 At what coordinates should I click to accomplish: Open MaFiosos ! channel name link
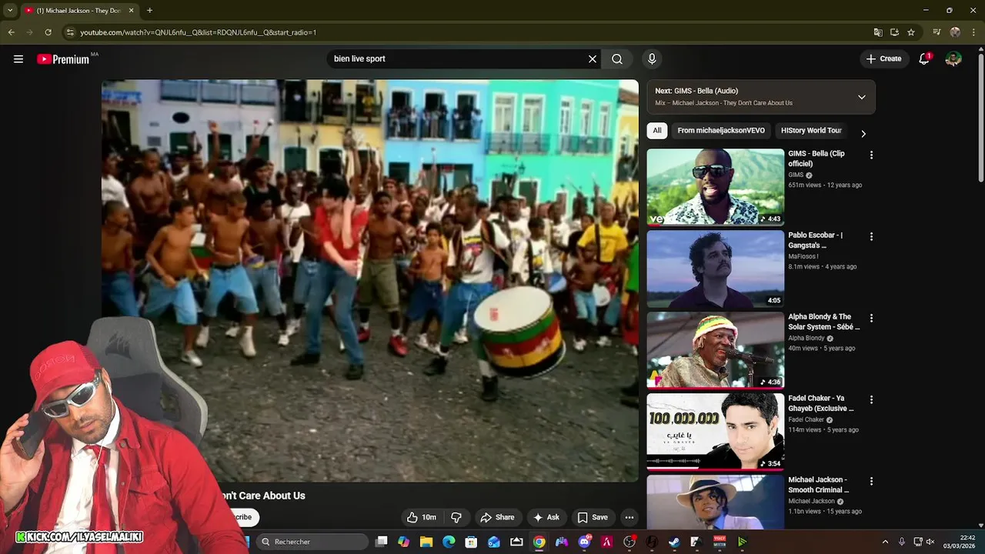(x=803, y=256)
